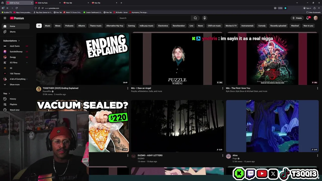Click Sign in on the Firefox toolbar
The image size is (322, 181).
coord(307,8)
